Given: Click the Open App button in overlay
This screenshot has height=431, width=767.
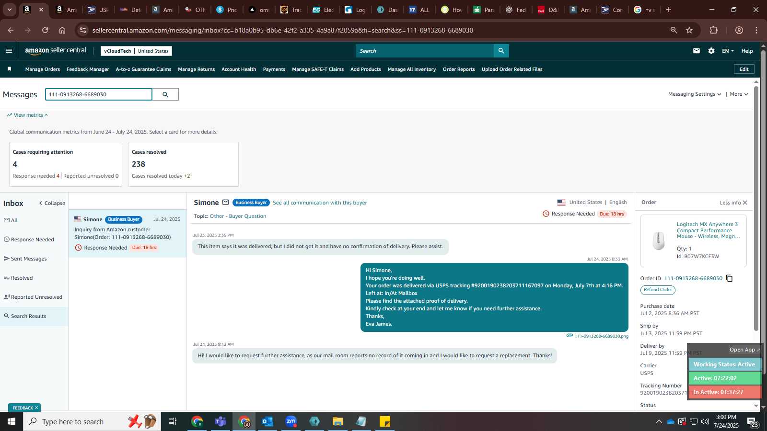Looking at the screenshot, I should click(744, 350).
